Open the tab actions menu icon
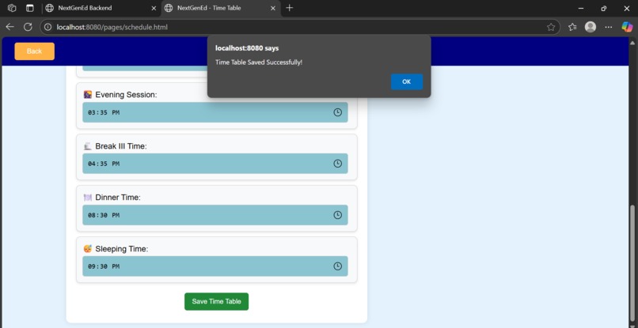638x328 pixels. click(x=30, y=8)
